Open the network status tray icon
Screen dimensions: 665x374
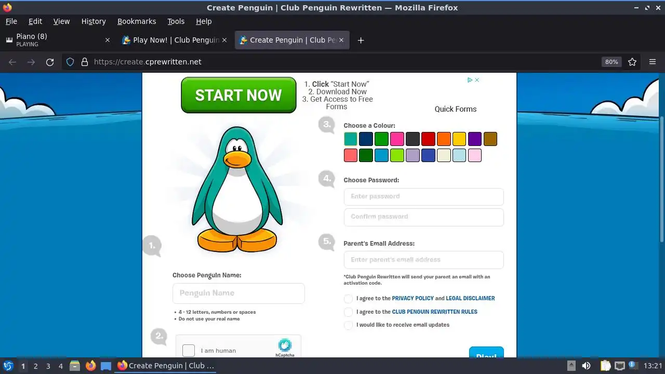click(x=620, y=366)
